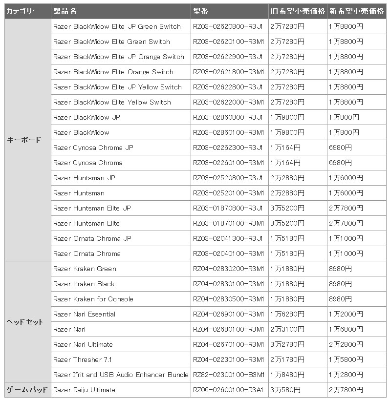Select the ヘッドセット category cell
390x401 pixels.
pos(28,322)
